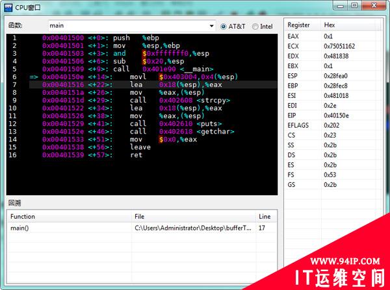The image size is (390, 290).
Task: Close the CPU window
Action: click(x=374, y=5)
